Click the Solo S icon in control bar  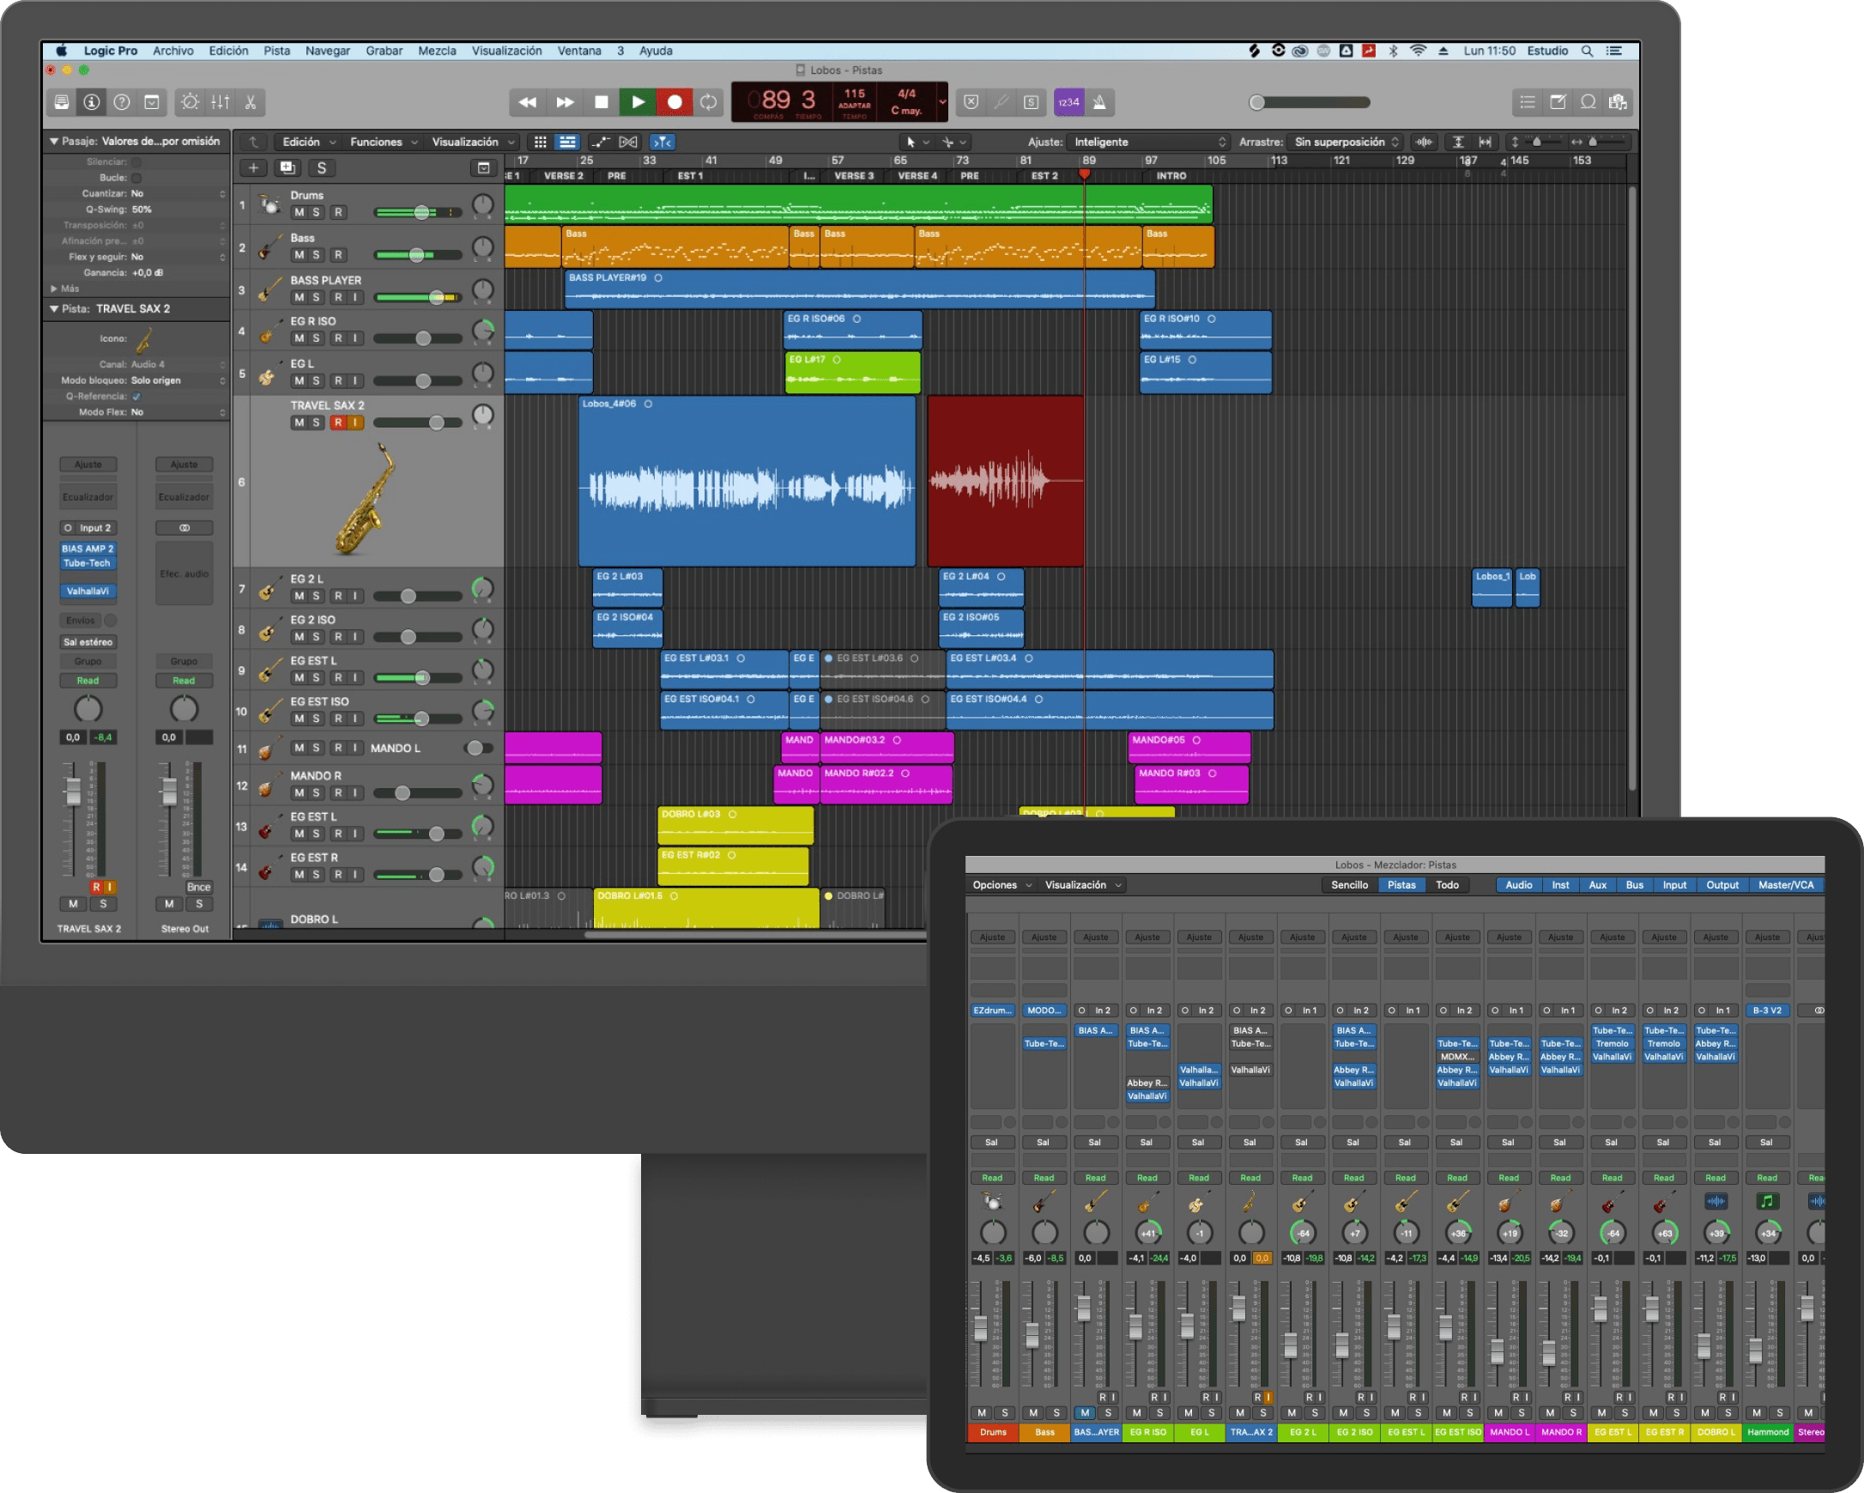pos(1032,102)
